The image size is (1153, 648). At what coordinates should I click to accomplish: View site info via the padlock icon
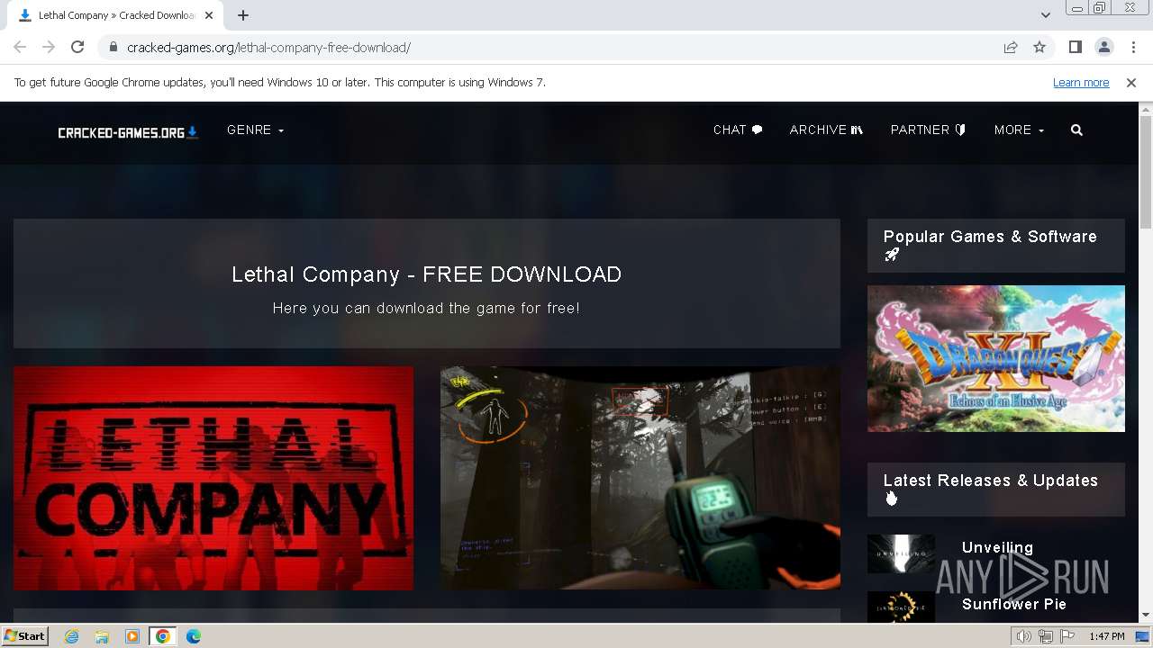[113, 47]
